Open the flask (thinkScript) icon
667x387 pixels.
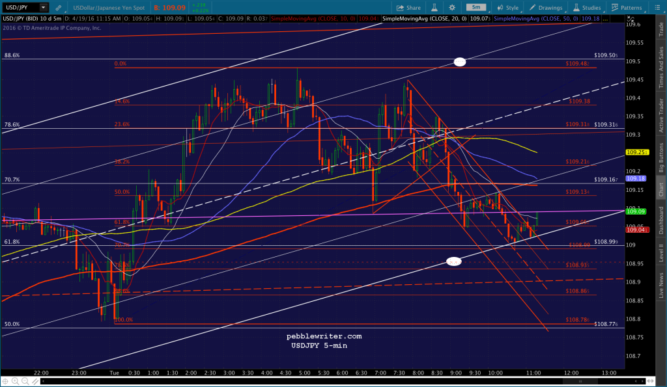click(434, 8)
